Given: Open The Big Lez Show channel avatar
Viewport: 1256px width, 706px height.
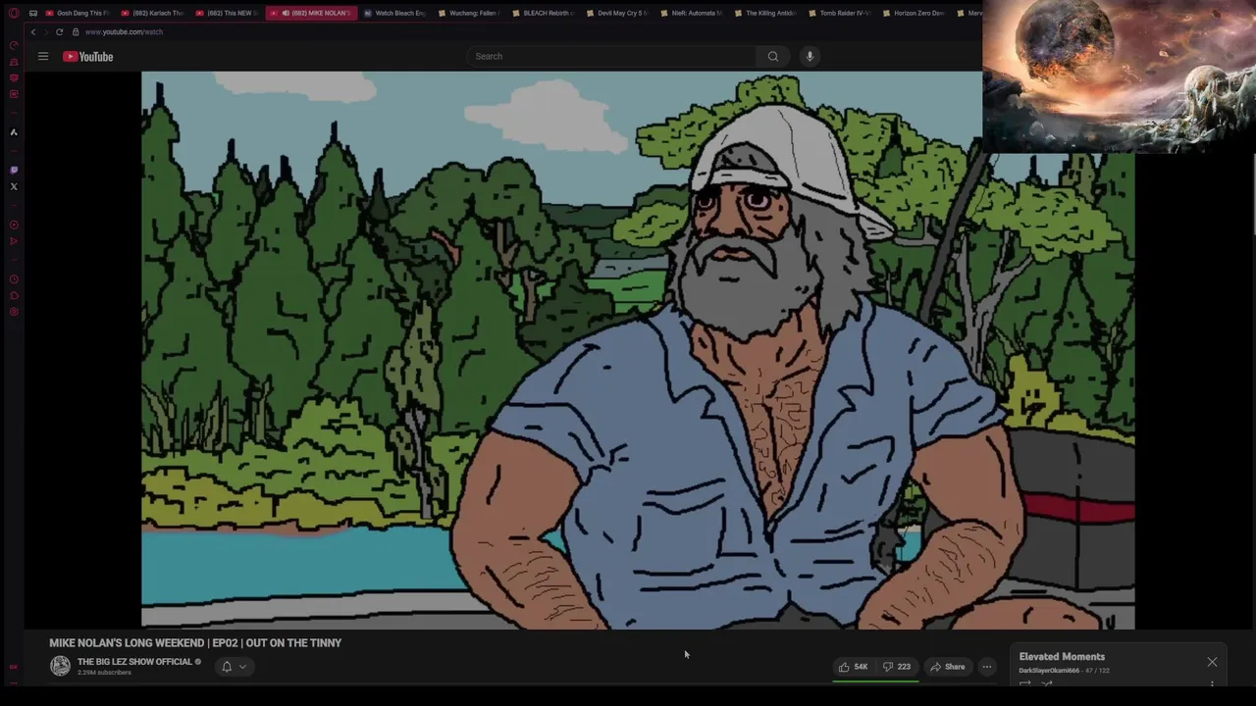Looking at the screenshot, I should (x=60, y=667).
